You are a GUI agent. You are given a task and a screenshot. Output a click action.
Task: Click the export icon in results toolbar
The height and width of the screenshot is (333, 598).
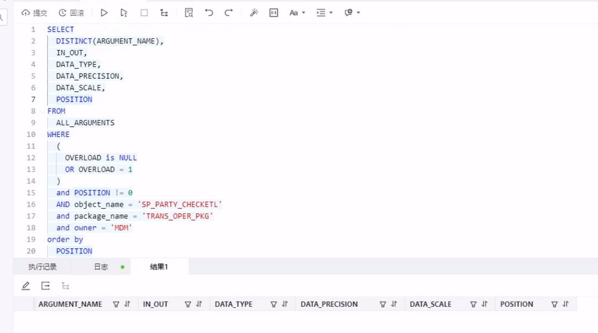[46, 286]
